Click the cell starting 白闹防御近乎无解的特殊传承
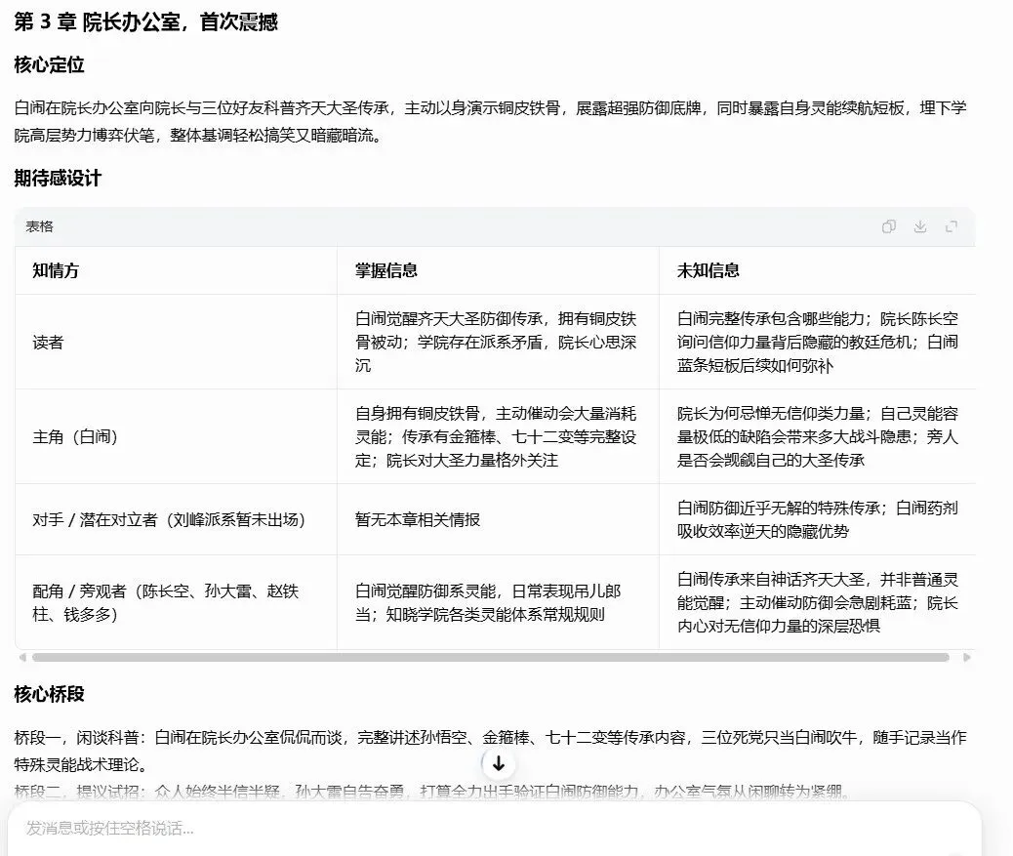This screenshot has width=1013, height=856. pos(817,519)
